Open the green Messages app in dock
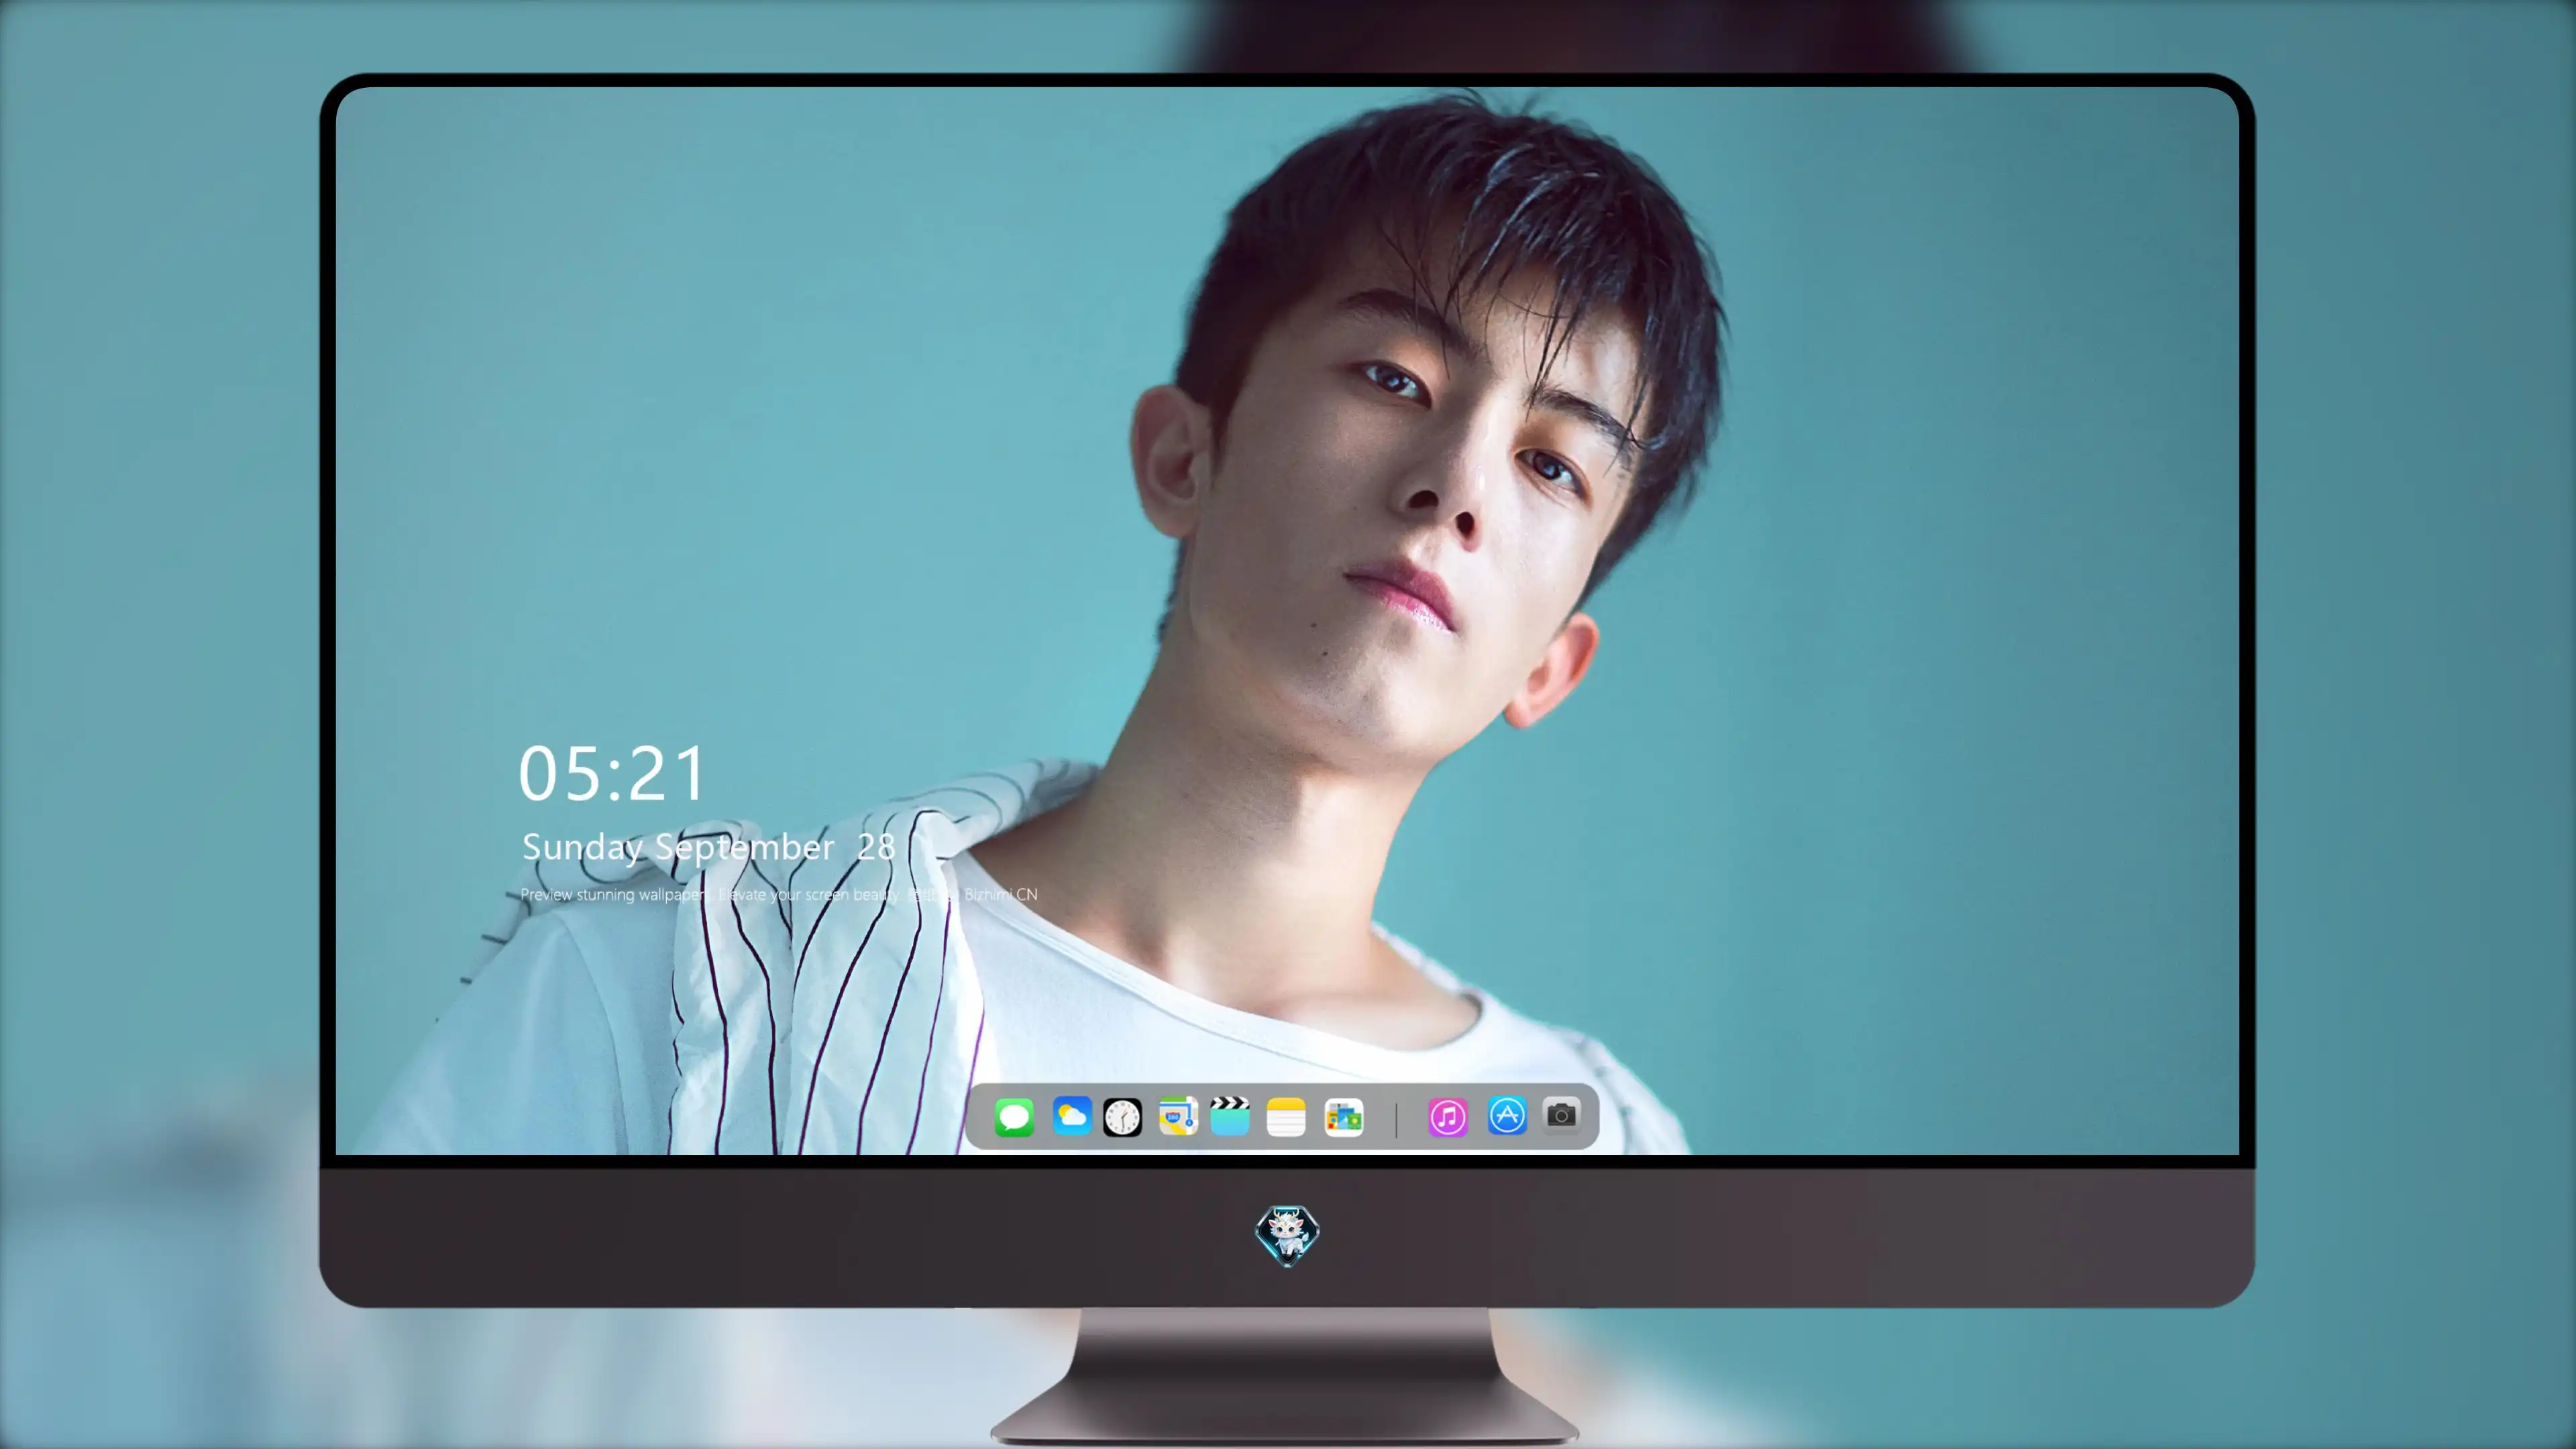Image resolution: width=2576 pixels, height=1449 pixels. tap(1014, 1117)
